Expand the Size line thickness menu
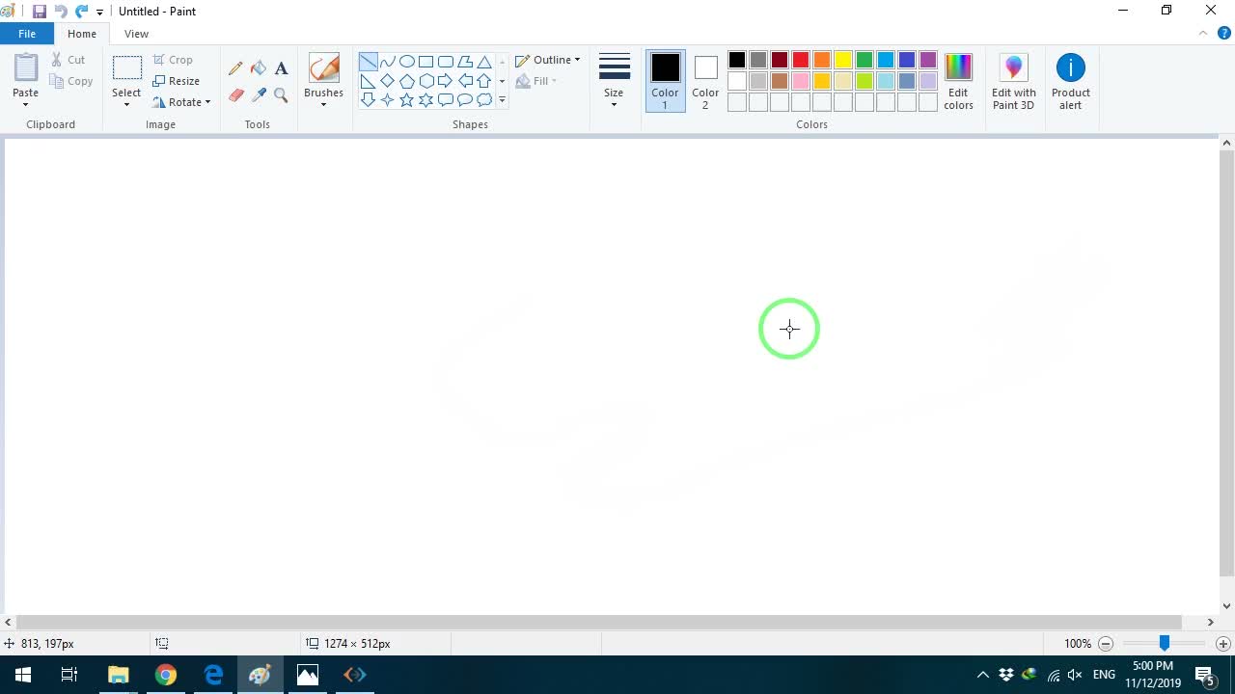The width and height of the screenshot is (1235, 694). click(614, 80)
